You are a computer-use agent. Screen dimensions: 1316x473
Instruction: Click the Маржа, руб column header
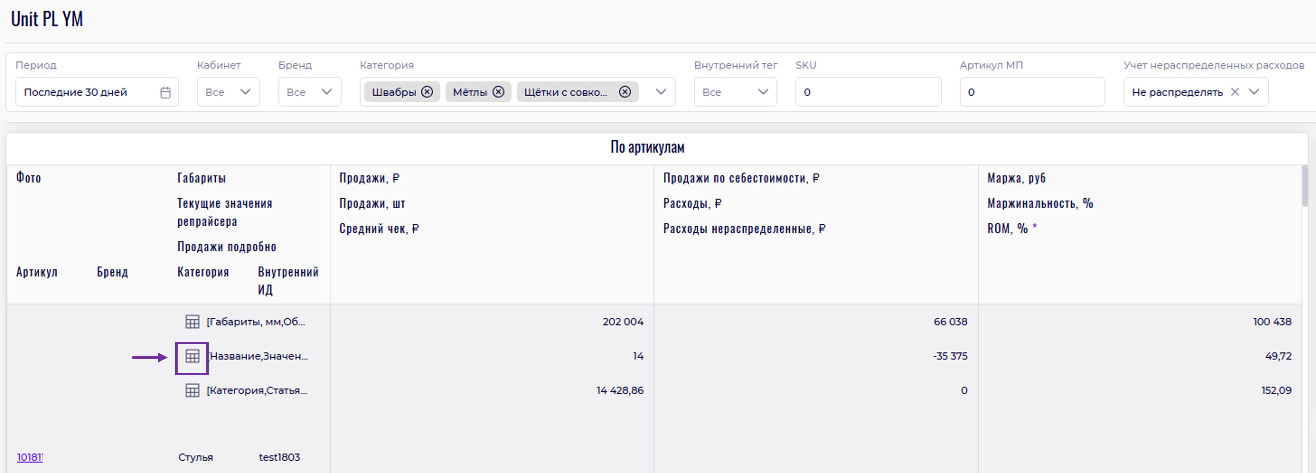pos(1016,178)
